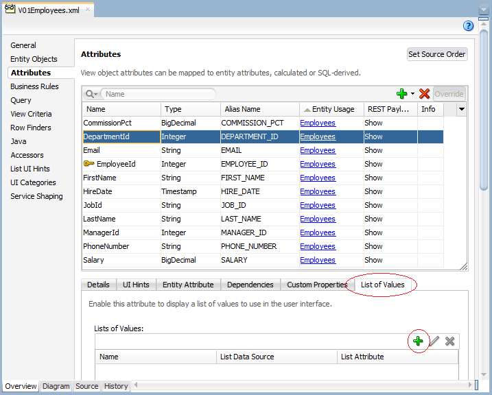Add a new attribute with green plus
The image size is (492, 395).
[x=401, y=94]
